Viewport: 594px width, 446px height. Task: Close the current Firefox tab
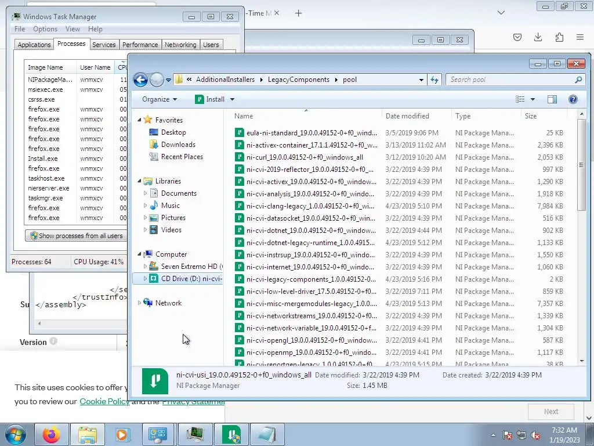[277, 13]
